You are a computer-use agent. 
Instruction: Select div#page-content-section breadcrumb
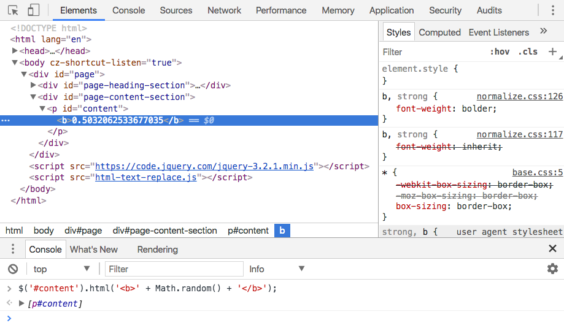point(164,231)
